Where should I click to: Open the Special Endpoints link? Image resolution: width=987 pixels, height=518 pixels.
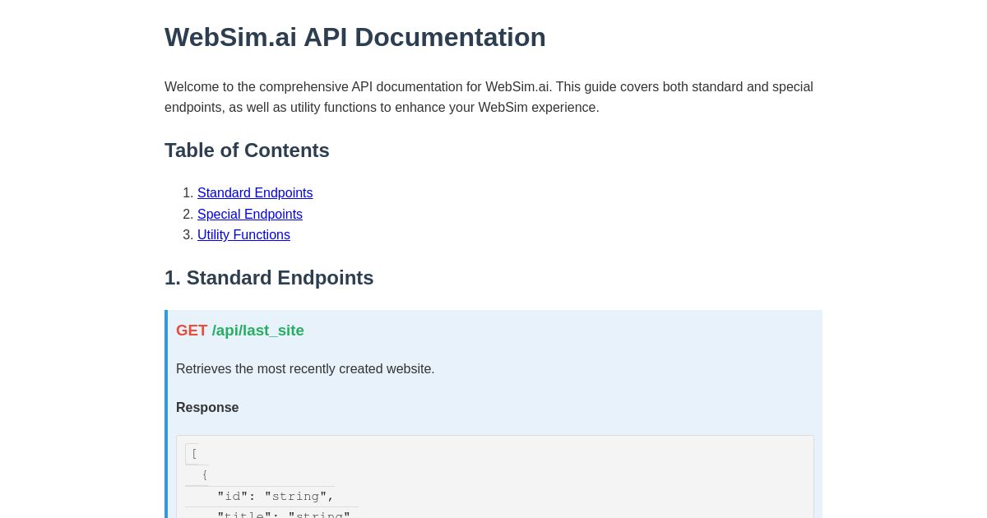click(x=250, y=214)
